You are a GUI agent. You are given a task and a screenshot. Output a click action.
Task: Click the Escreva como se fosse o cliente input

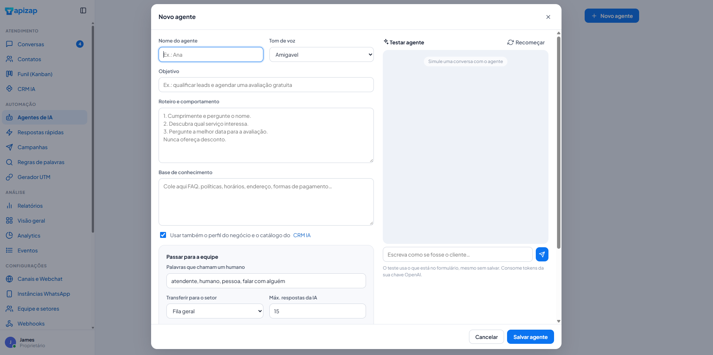tap(457, 254)
